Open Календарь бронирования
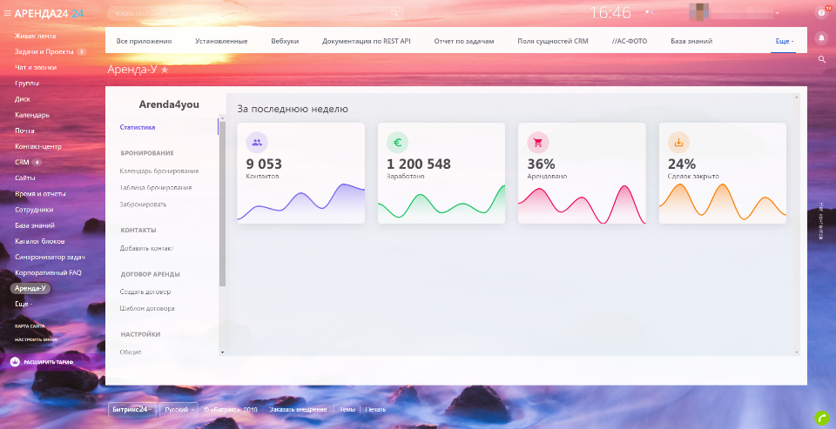 point(159,171)
